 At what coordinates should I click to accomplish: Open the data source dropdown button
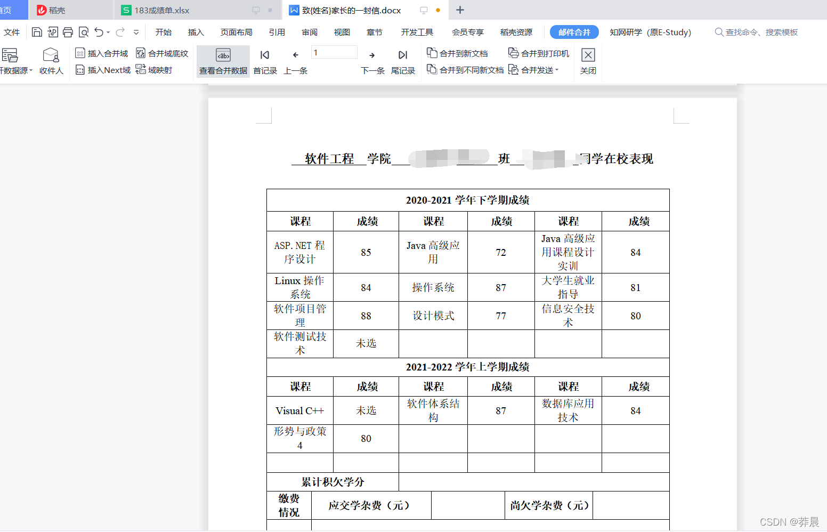(x=15, y=61)
